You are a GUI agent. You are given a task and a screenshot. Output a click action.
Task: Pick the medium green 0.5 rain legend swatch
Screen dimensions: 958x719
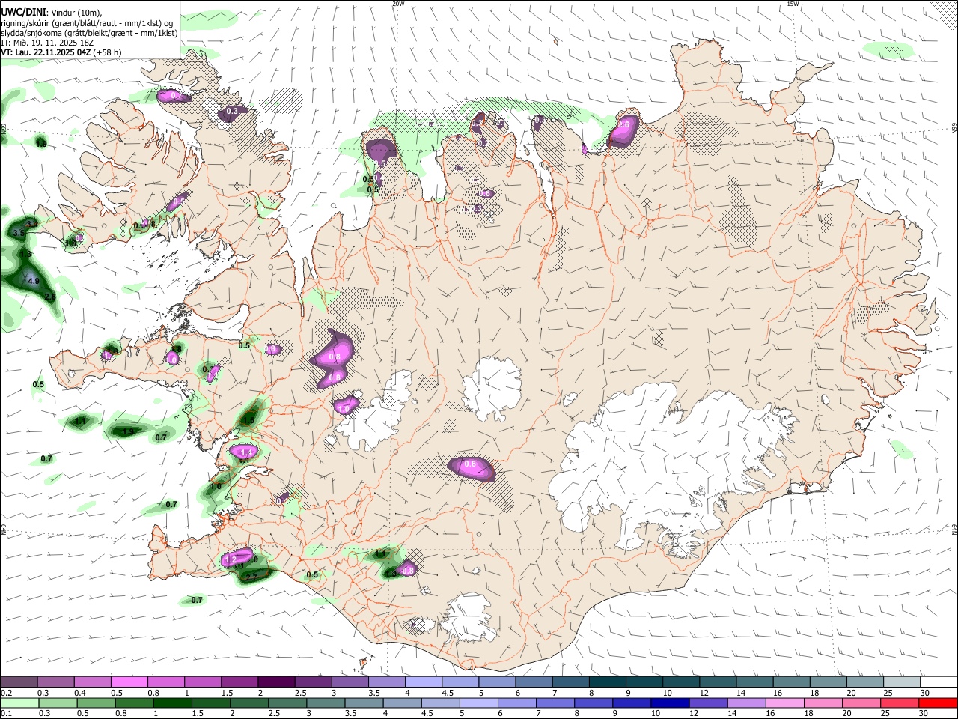coord(96,703)
